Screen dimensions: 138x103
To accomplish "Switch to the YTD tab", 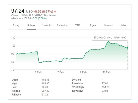I will (78, 25).
